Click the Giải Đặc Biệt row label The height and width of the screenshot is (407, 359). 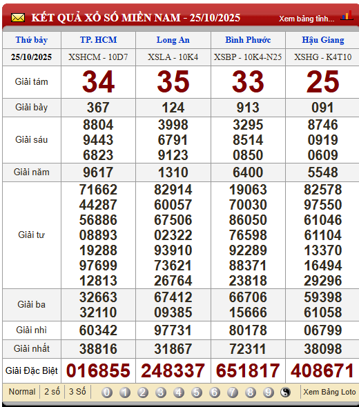[x=32, y=370]
